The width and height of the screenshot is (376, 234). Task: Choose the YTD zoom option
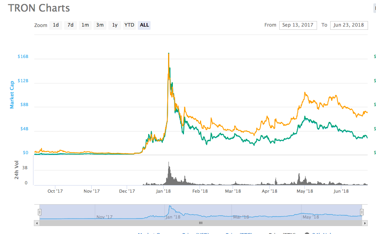(x=129, y=25)
